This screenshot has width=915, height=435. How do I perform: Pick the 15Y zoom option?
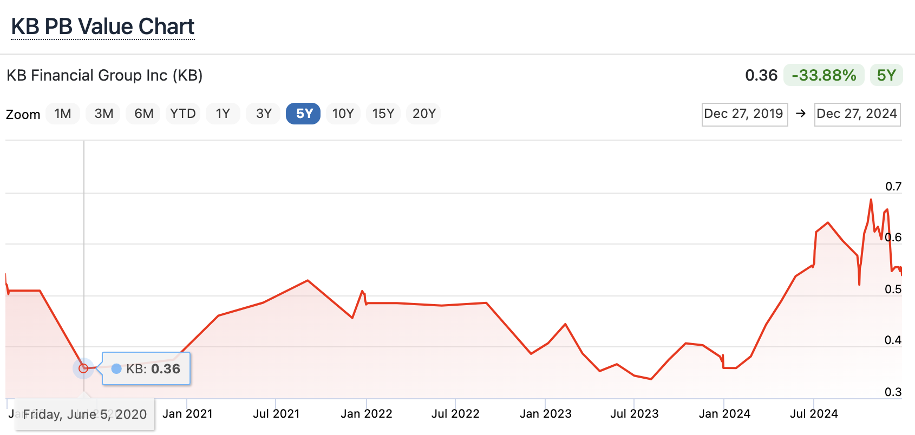tap(383, 114)
